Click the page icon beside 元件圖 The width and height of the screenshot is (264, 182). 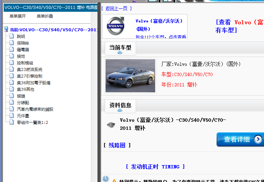click(x=12, y=116)
